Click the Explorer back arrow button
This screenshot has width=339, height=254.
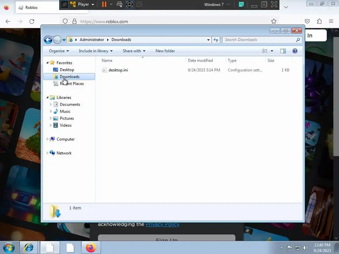click(48, 40)
